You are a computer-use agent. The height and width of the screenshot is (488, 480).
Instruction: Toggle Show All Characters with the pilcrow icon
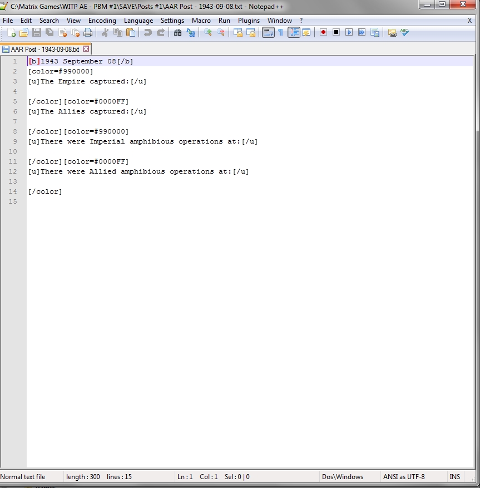pyautogui.click(x=281, y=32)
